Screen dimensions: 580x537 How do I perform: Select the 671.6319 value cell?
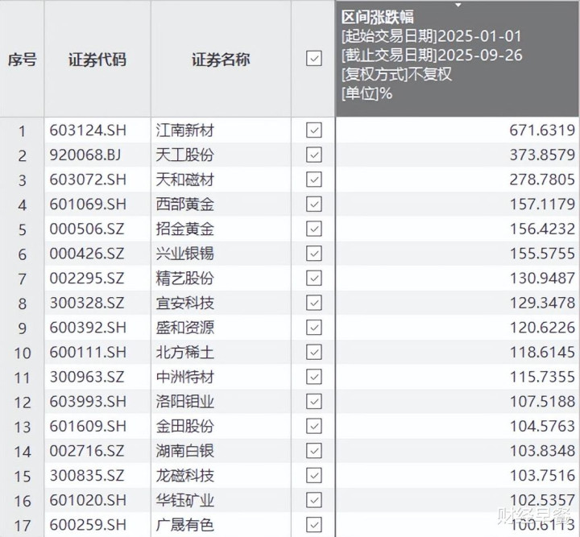[541, 130]
